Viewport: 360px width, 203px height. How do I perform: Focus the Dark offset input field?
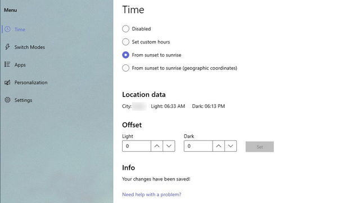click(x=198, y=146)
